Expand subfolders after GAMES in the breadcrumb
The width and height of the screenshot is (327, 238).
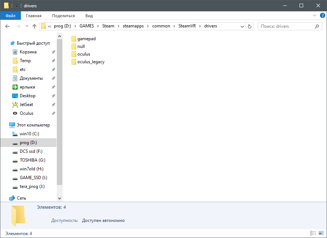[98, 26]
